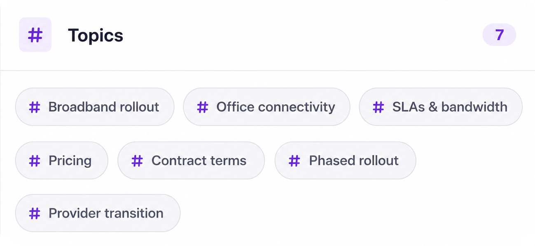Click the hashtag icon on Contract terms
Screen dimensions: 535x246
(x=137, y=161)
